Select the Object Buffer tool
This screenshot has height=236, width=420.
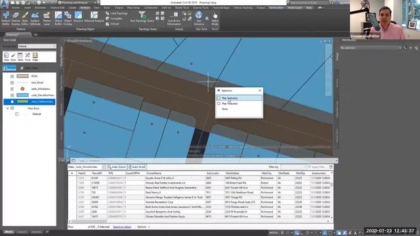58,18
